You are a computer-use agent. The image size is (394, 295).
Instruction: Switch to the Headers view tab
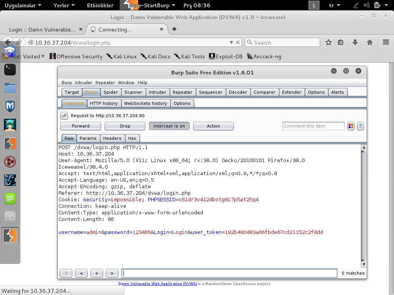pyautogui.click(x=112, y=138)
